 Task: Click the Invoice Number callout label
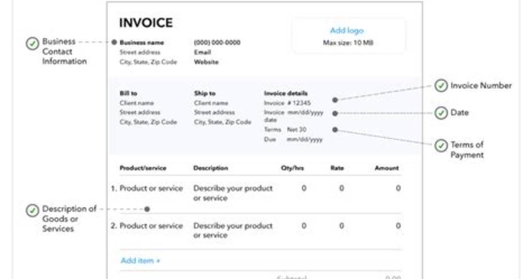[x=481, y=86]
